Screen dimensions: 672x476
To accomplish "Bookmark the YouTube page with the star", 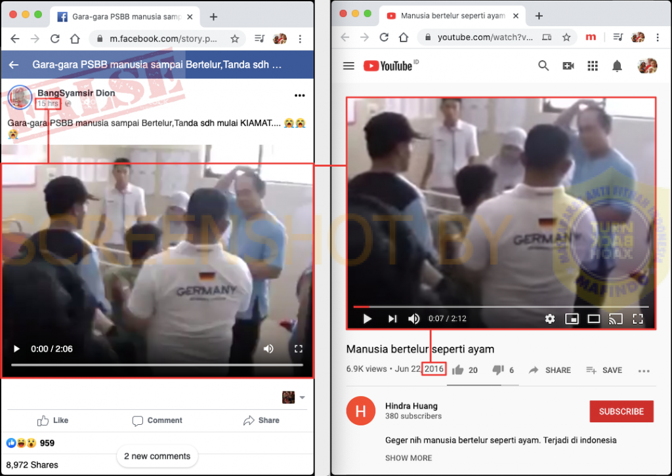I will (566, 37).
